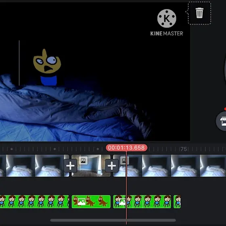Select the room photo clip
The image size is (226, 226).
pyautogui.click(x=91, y=165)
